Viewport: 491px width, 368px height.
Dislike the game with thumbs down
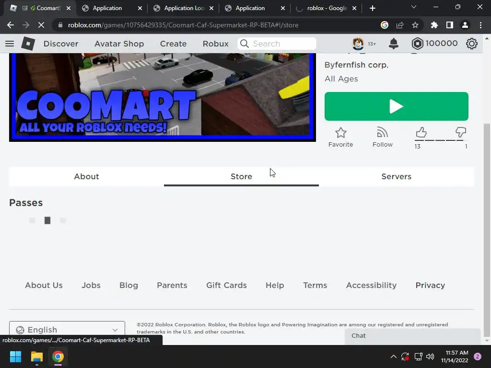[461, 133]
